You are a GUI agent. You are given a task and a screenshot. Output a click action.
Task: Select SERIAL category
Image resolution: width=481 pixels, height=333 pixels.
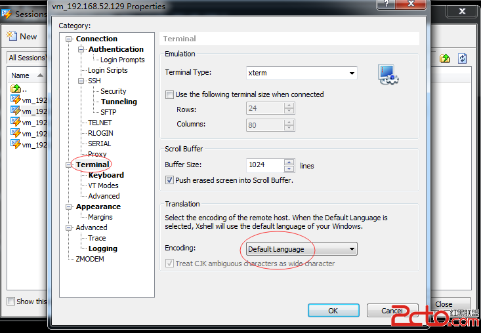click(99, 144)
